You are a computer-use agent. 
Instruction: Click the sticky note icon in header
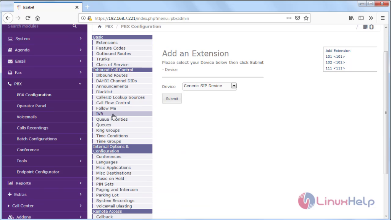pos(365,27)
